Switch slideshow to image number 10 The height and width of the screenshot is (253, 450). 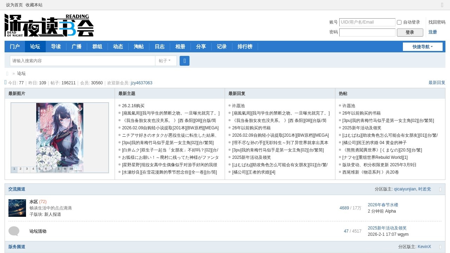tap(71, 169)
